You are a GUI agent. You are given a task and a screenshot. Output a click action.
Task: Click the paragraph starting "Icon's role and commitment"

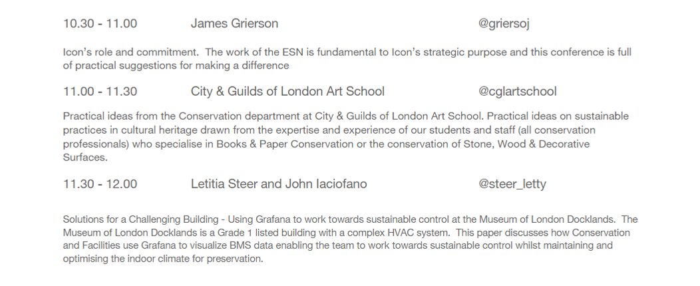click(x=347, y=59)
